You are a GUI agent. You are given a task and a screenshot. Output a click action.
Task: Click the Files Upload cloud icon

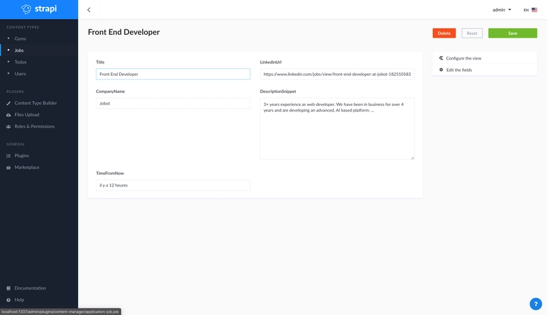point(8,115)
